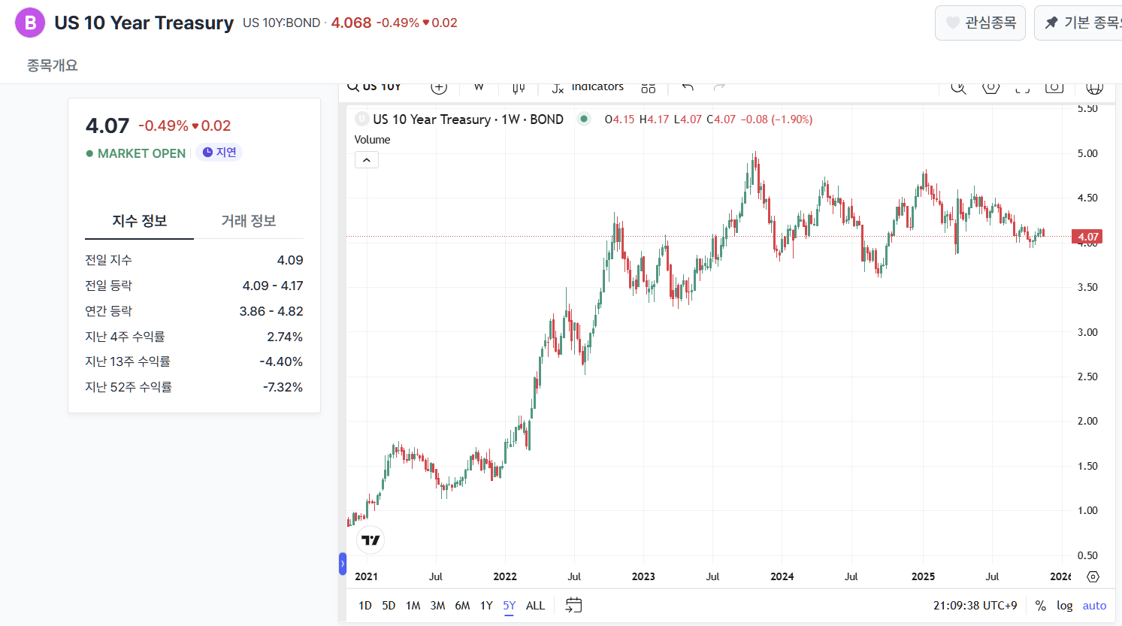Toggle auto scale on price axis
The image size is (1122, 626).
[x=1094, y=606]
